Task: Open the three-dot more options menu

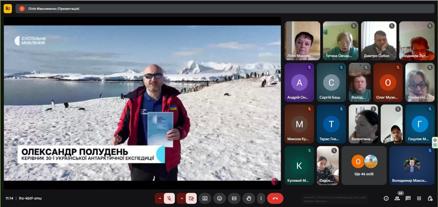Action: pos(261,198)
